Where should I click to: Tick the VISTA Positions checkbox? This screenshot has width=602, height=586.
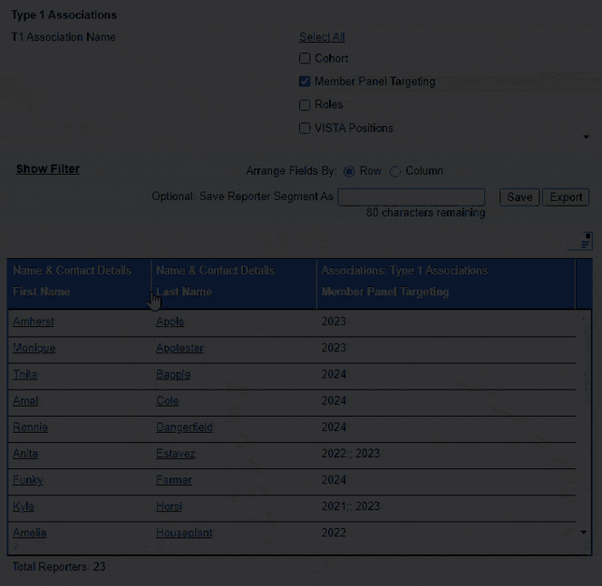point(305,129)
